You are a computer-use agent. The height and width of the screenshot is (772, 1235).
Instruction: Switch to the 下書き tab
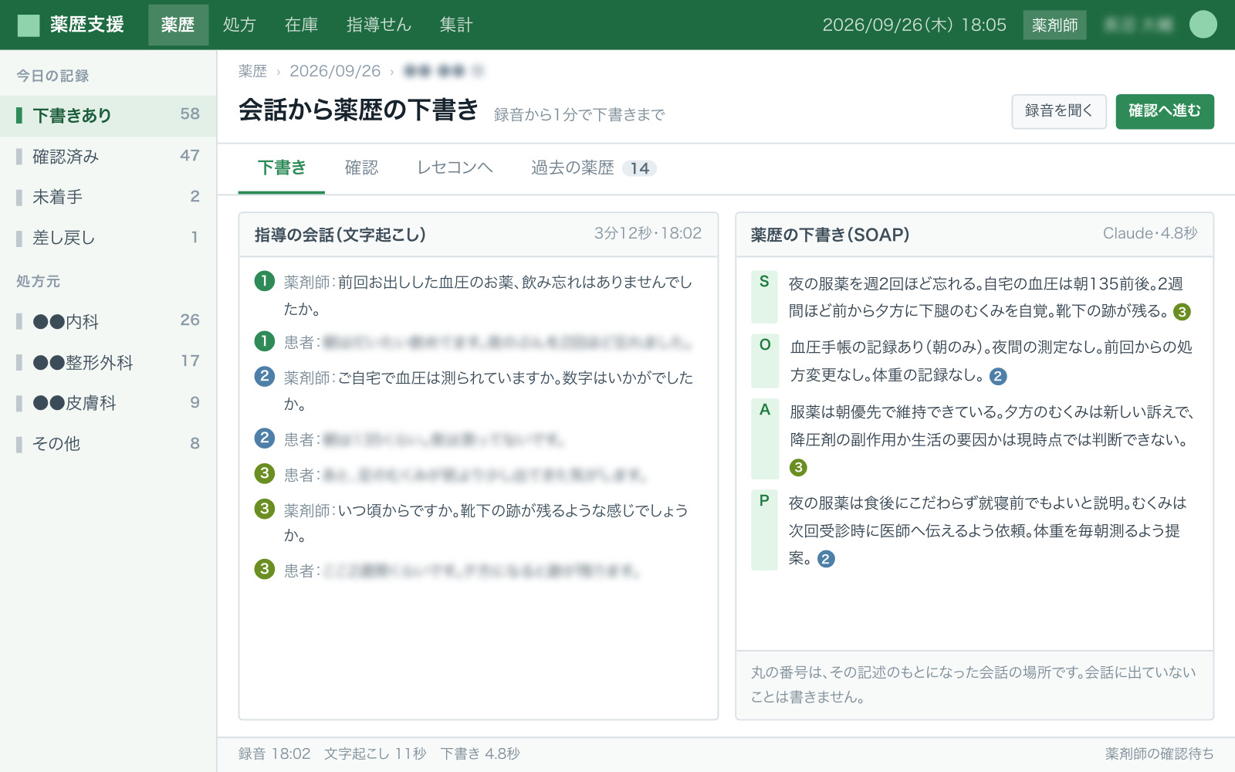click(x=282, y=168)
